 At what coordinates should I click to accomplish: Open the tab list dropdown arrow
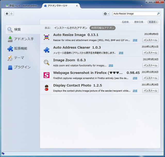point(142,6)
